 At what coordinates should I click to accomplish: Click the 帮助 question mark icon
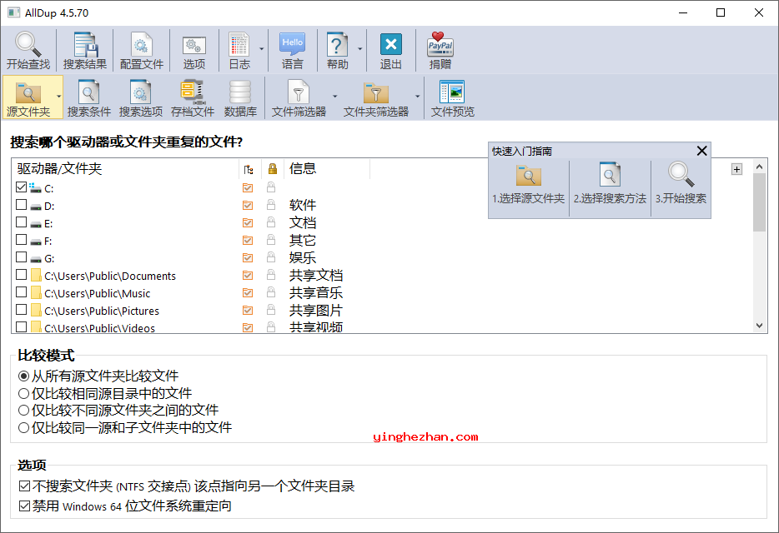(337, 45)
